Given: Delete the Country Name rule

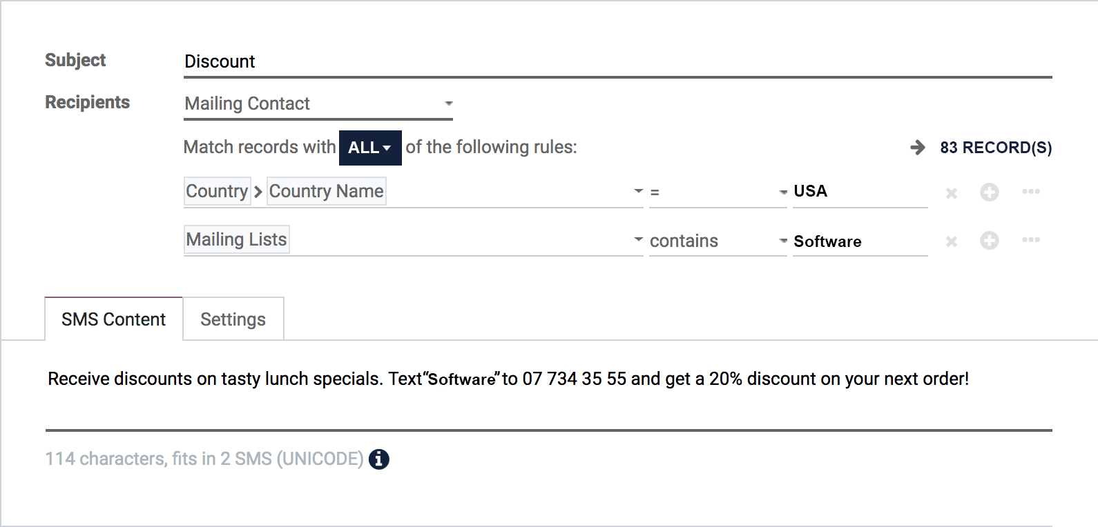Looking at the screenshot, I should [951, 193].
